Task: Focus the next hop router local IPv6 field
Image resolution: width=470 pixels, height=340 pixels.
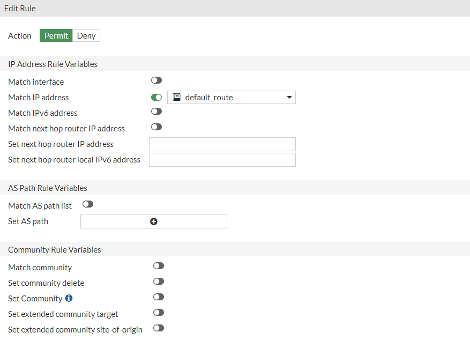Action: pos(222,160)
